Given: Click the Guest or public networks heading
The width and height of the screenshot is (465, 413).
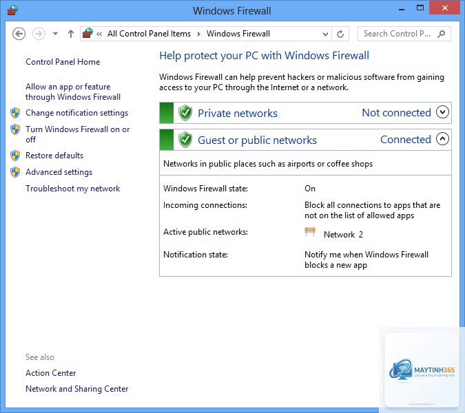Looking at the screenshot, I should tap(258, 140).
